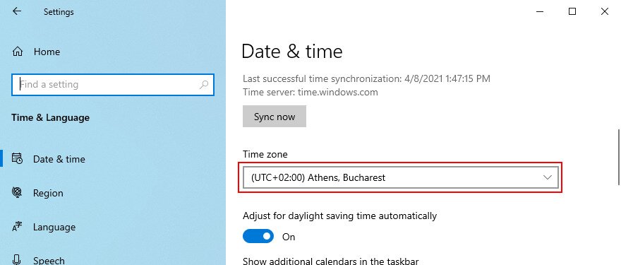Image resolution: width=621 pixels, height=265 pixels.
Task: Maximize the Settings window
Action: [572, 11]
